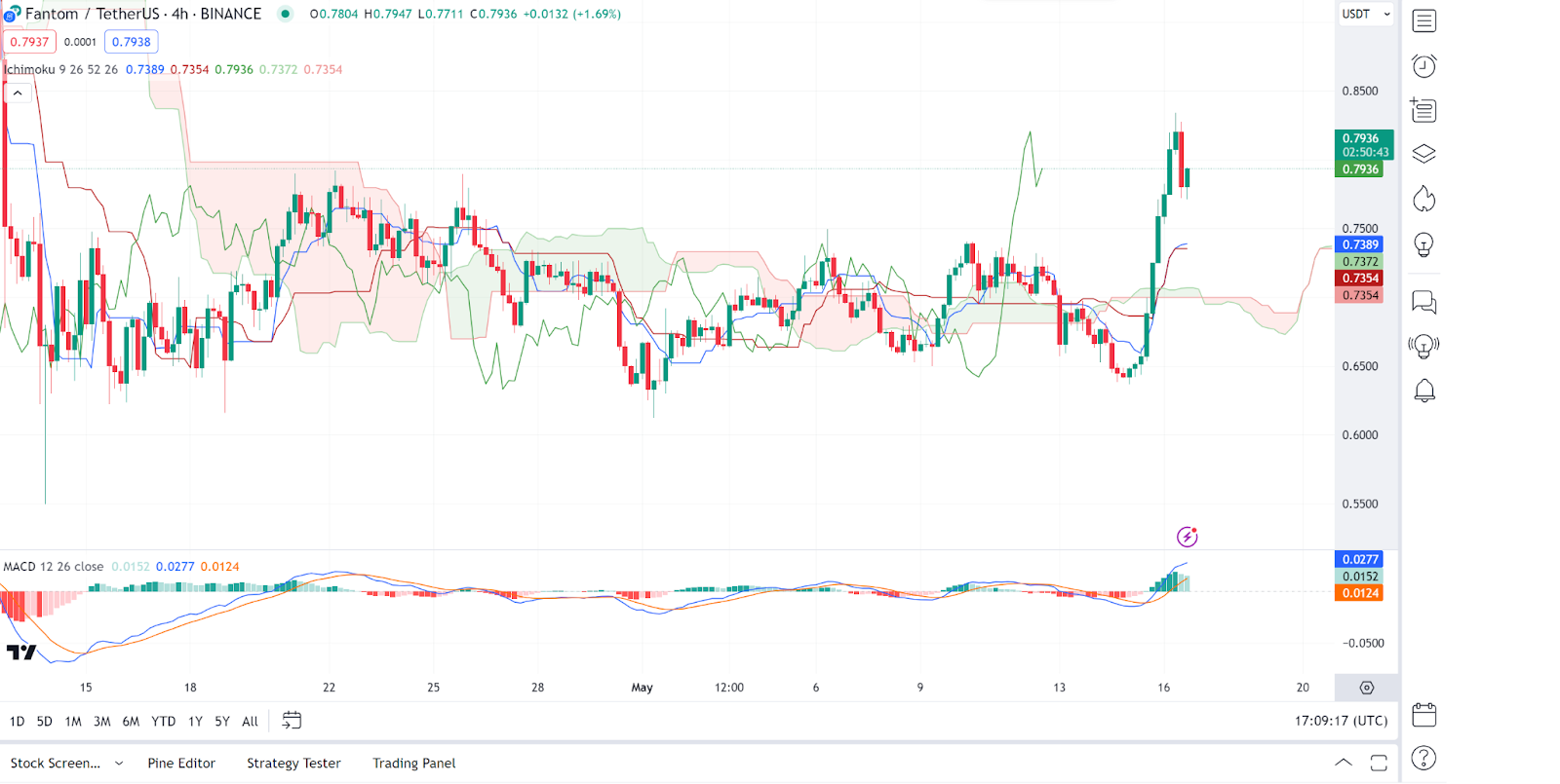This screenshot has height=784, width=1560.
Task: Open the Stock Screener dropdown arrow
Action: tap(119, 764)
